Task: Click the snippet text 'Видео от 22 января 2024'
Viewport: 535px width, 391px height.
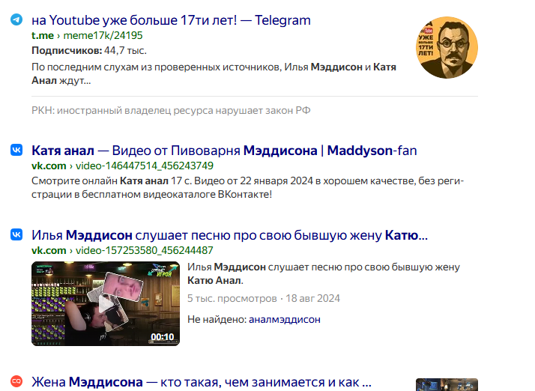Action: pos(253,181)
